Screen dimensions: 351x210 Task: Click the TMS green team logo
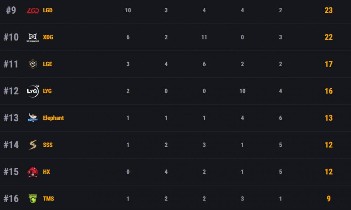tap(33, 199)
